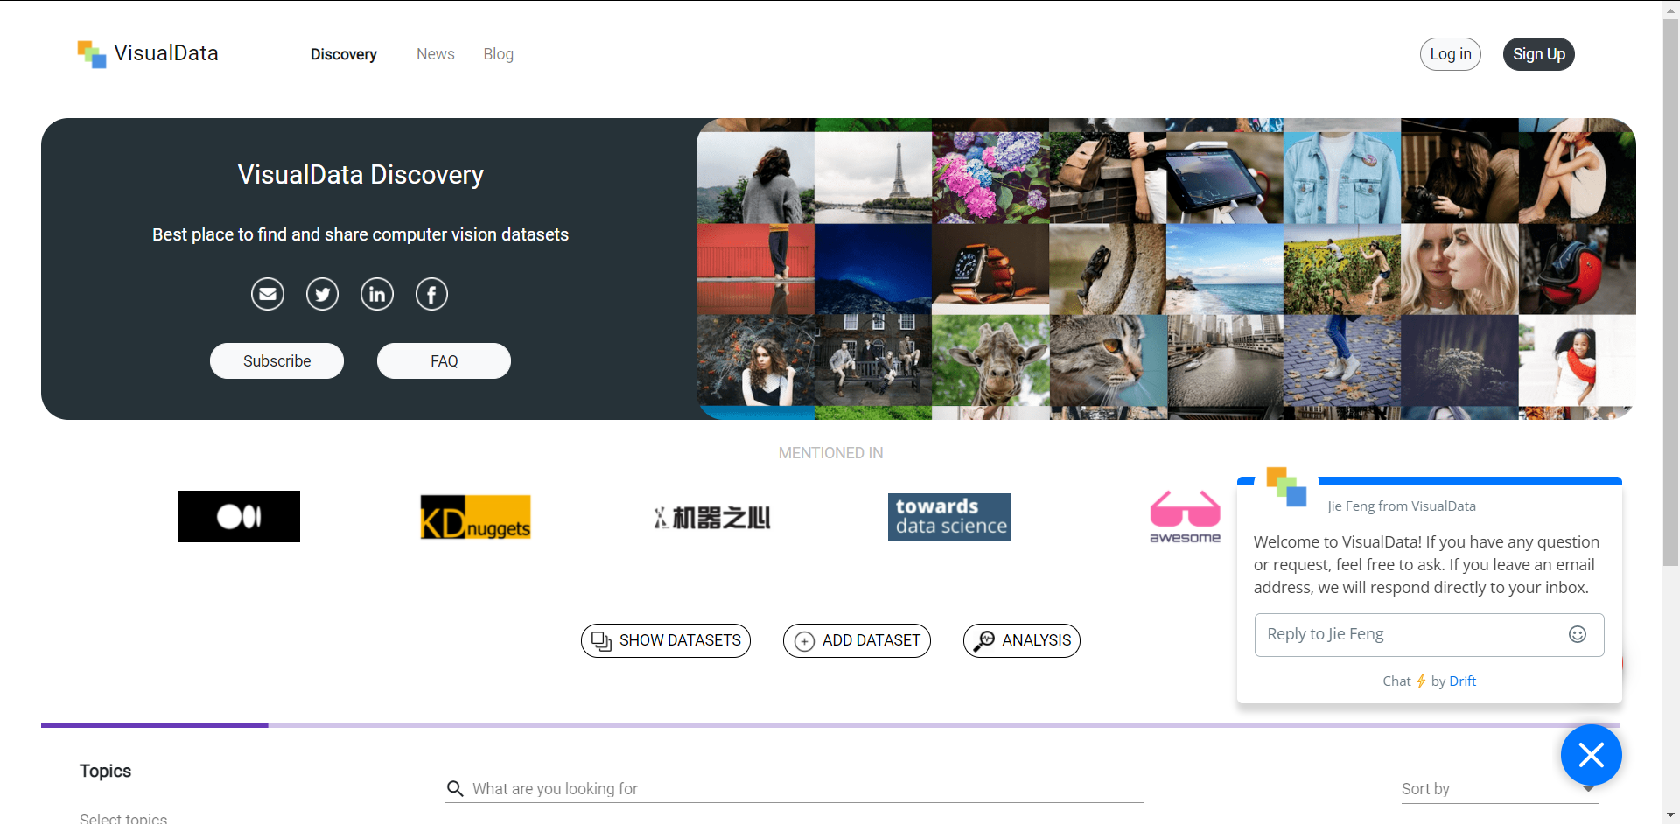Viewport: 1680px width, 824px height.
Task: Click SHOW DATASETS button
Action: pyautogui.click(x=666, y=640)
